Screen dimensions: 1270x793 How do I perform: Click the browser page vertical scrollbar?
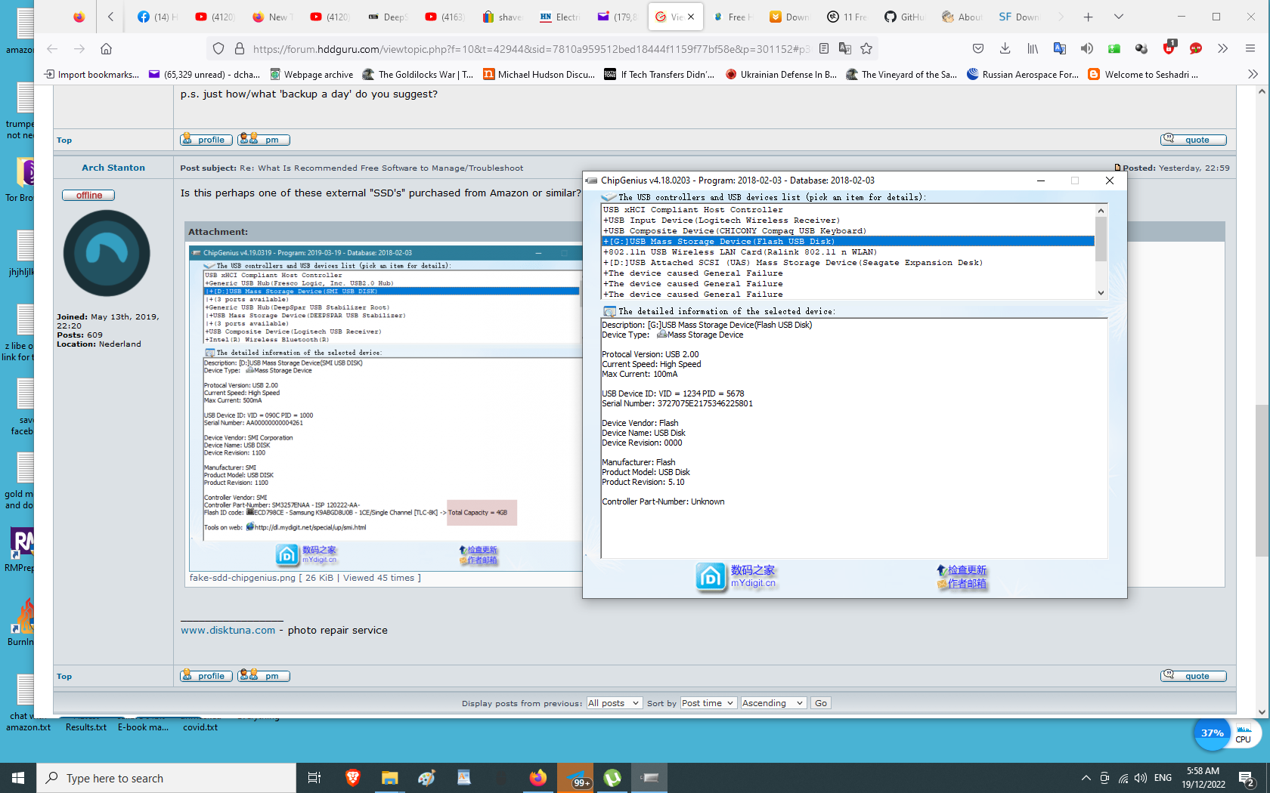click(x=1262, y=480)
